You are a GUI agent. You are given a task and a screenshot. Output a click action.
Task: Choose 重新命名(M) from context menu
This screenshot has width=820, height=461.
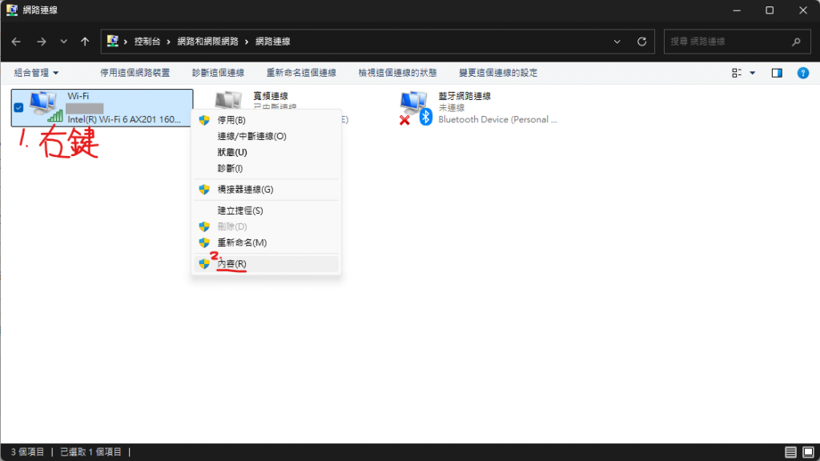point(266,243)
